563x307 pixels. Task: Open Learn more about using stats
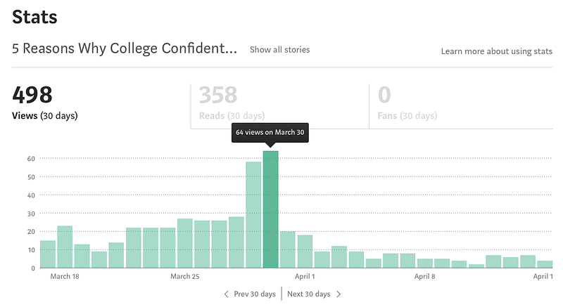(x=497, y=51)
